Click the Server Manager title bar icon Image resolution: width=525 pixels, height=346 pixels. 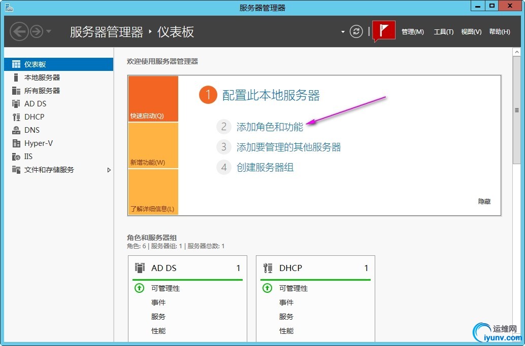coord(9,8)
